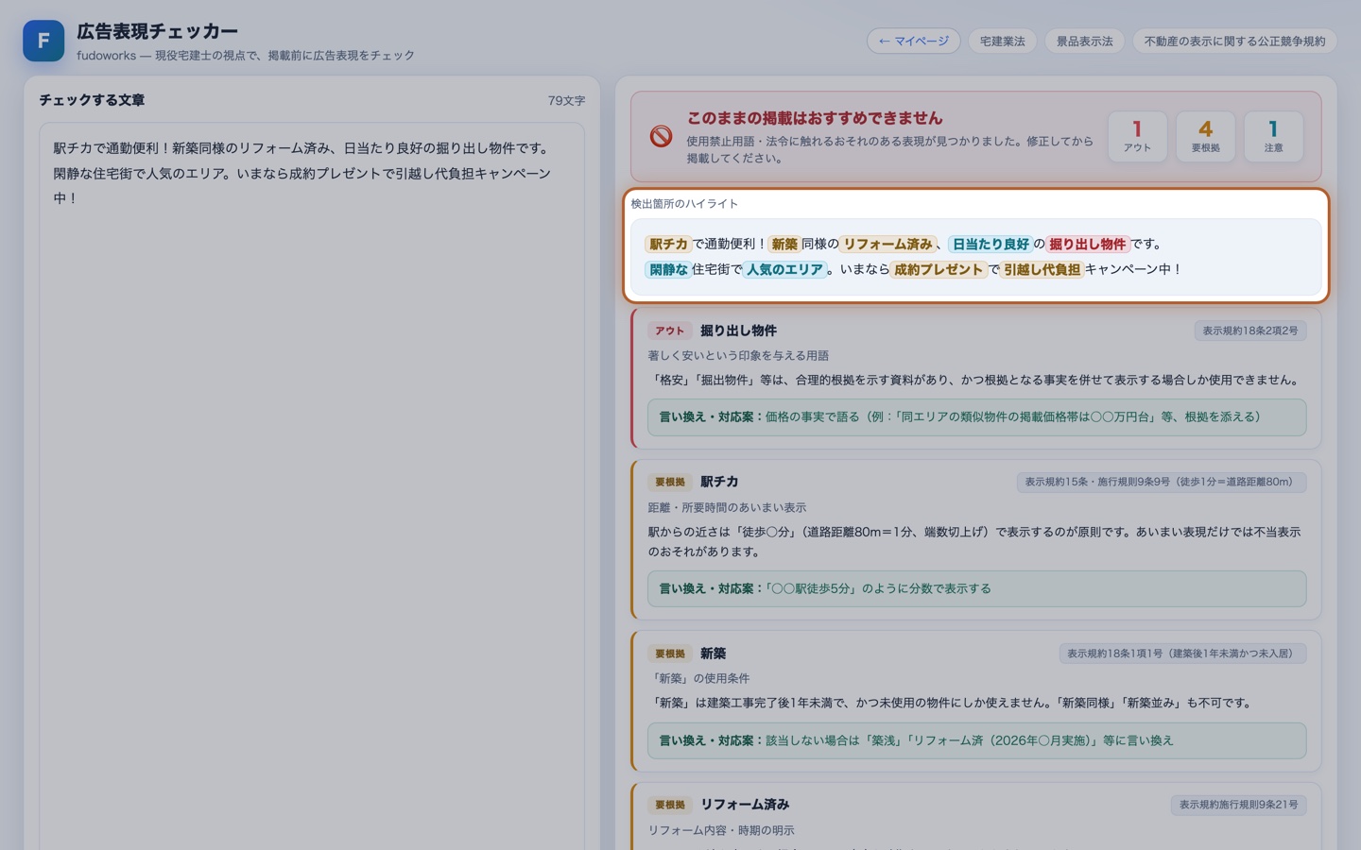Select highlighted 掘り出し物件 in highlight panel
Image resolution: width=1361 pixels, height=850 pixels.
tap(1087, 244)
